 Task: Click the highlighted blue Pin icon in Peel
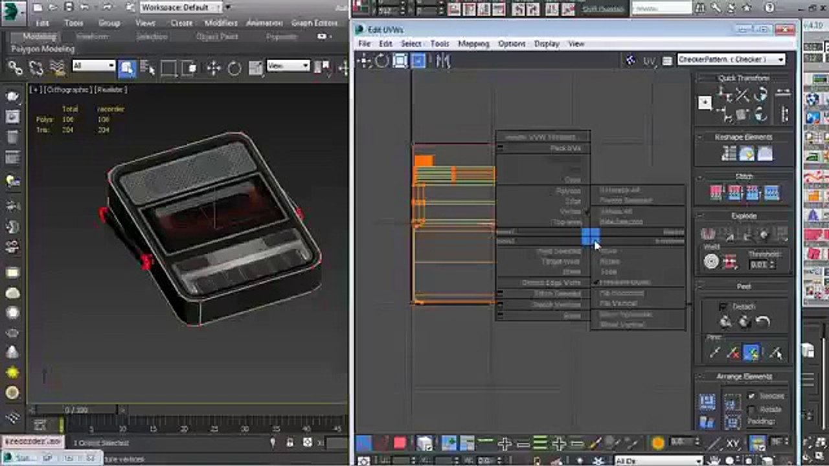tap(751, 352)
